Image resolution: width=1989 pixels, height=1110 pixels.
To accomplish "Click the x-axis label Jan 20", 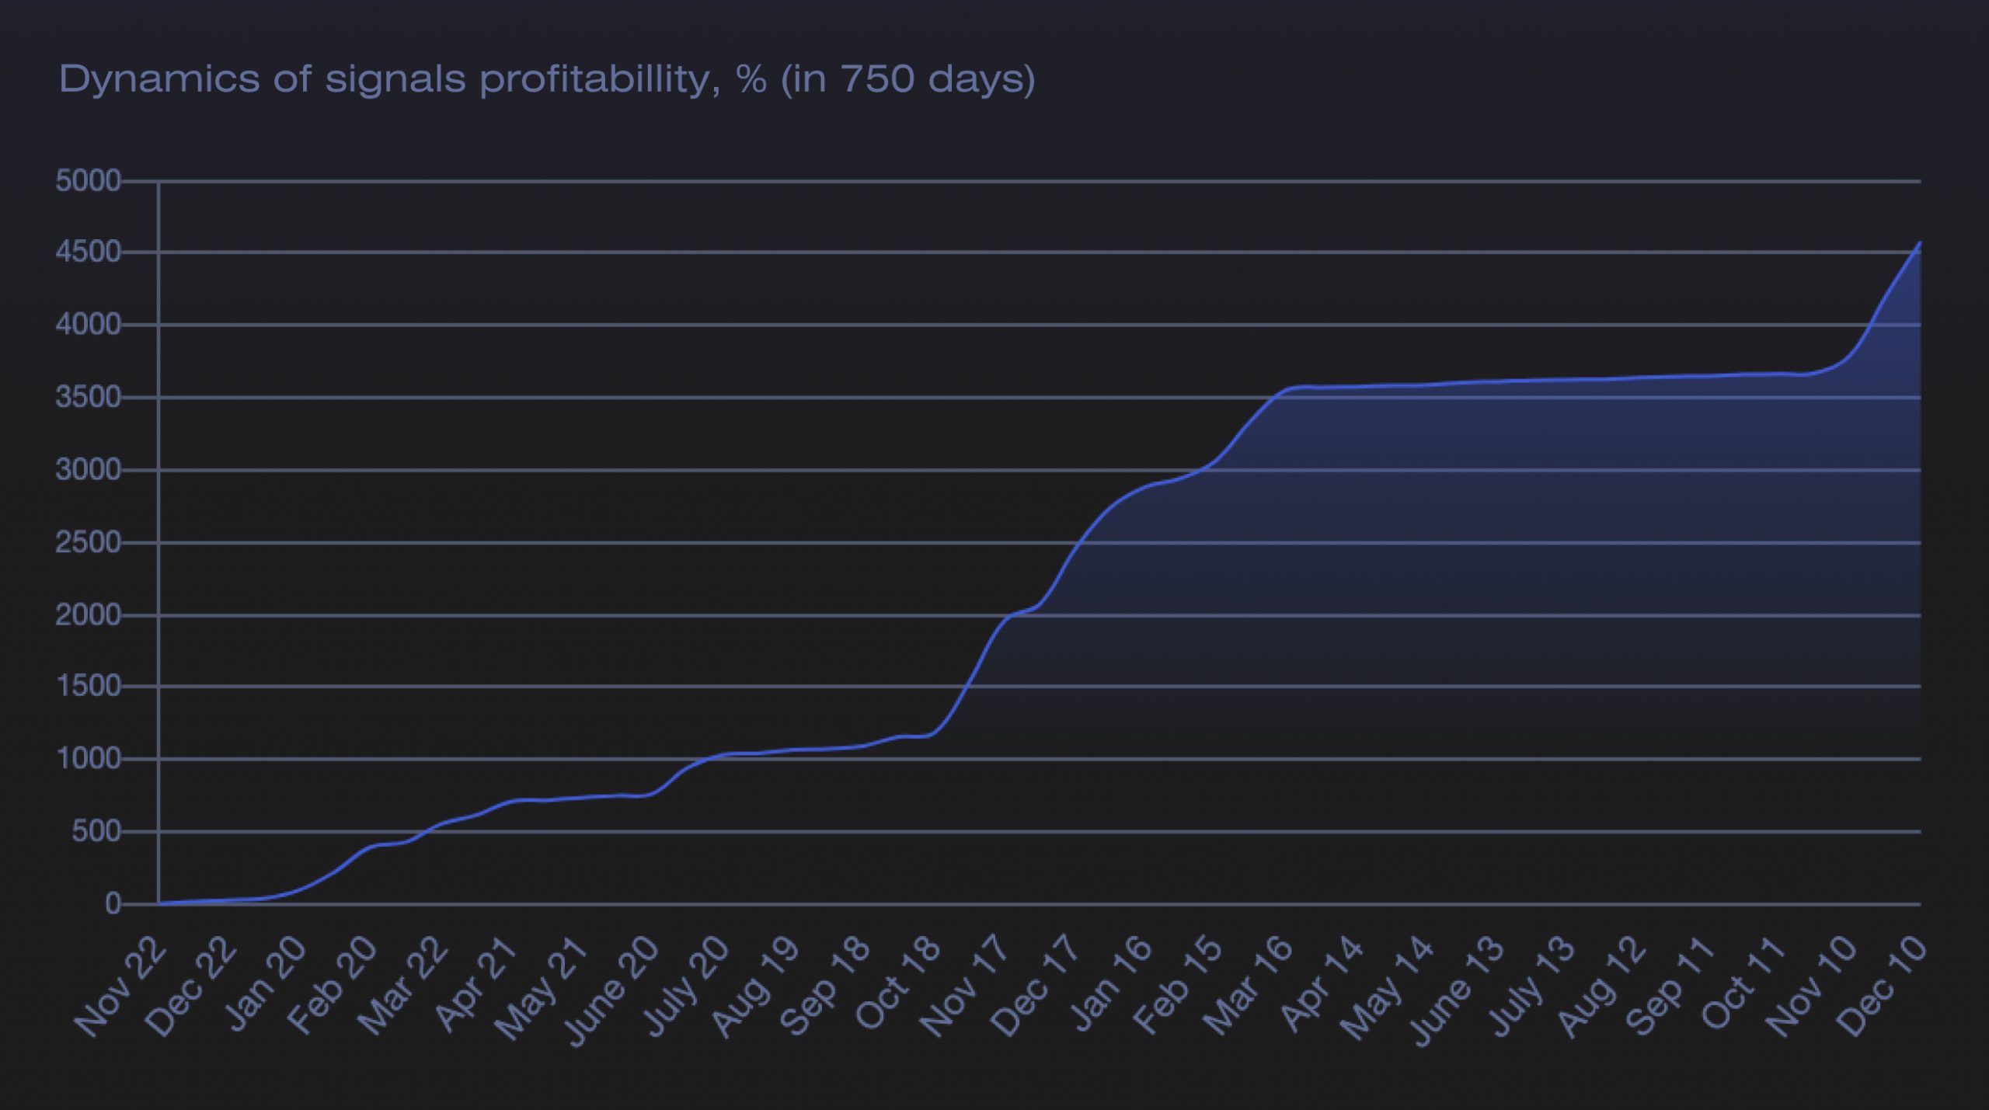I will pyautogui.click(x=265, y=983).
